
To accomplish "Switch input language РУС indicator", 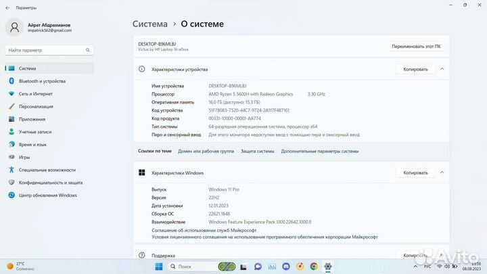I will click(x=427, y=267).
